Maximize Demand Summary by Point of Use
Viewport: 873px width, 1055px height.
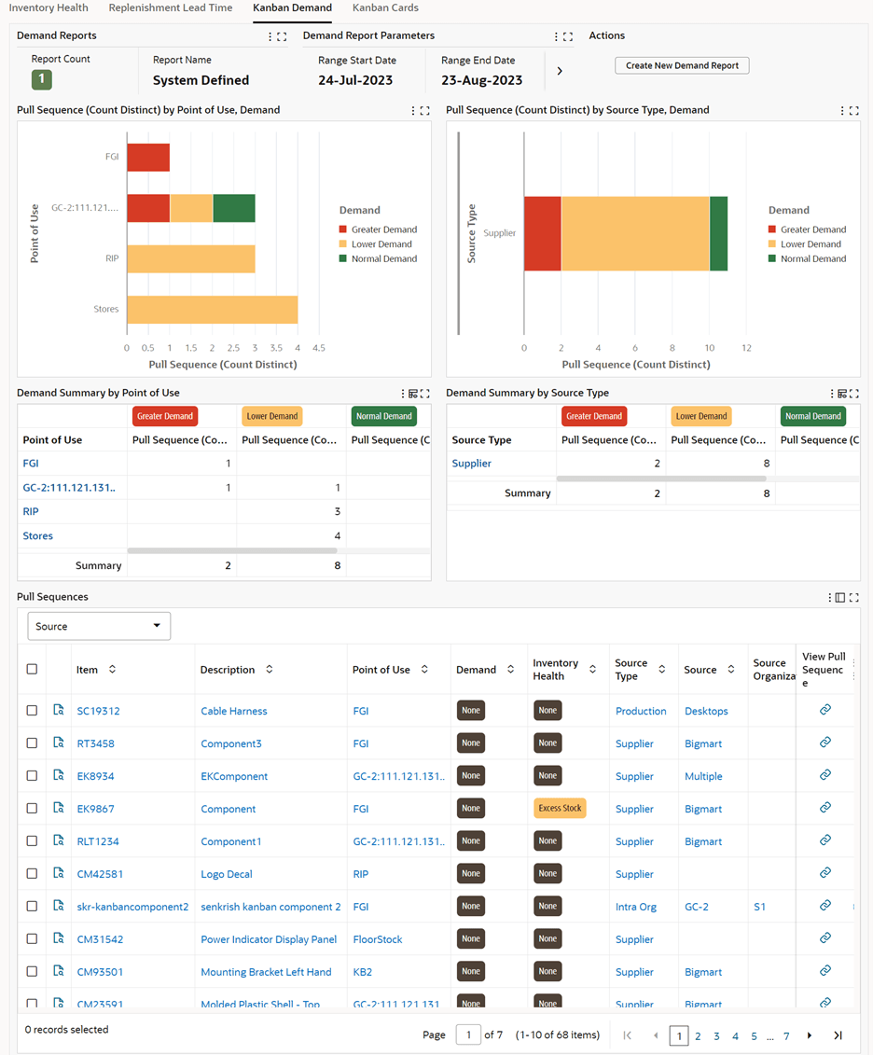point(424,394)
